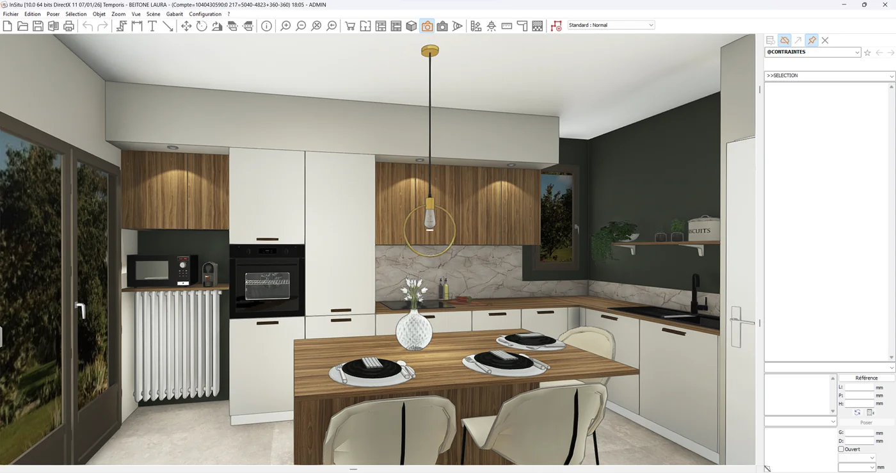Open the Poser menu
This screenshot has width=896, height=473.
[53, 14]
